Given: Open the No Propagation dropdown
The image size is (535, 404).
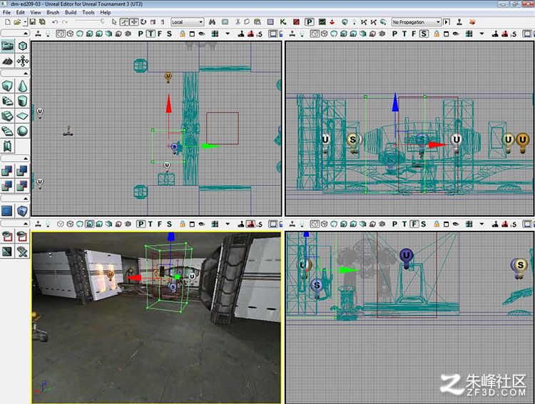Looking at the screenshot, I should tap(417, 22).
